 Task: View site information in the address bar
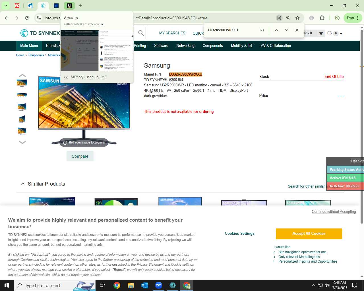pos(39,18)
